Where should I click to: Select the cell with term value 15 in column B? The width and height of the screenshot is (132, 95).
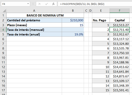coord(73,25)
